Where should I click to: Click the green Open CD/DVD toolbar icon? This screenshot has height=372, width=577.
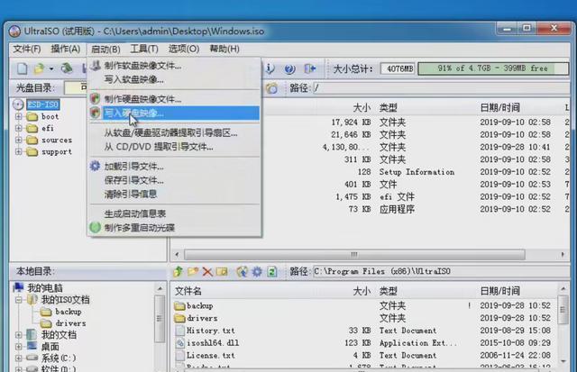(x=67, y=68)
